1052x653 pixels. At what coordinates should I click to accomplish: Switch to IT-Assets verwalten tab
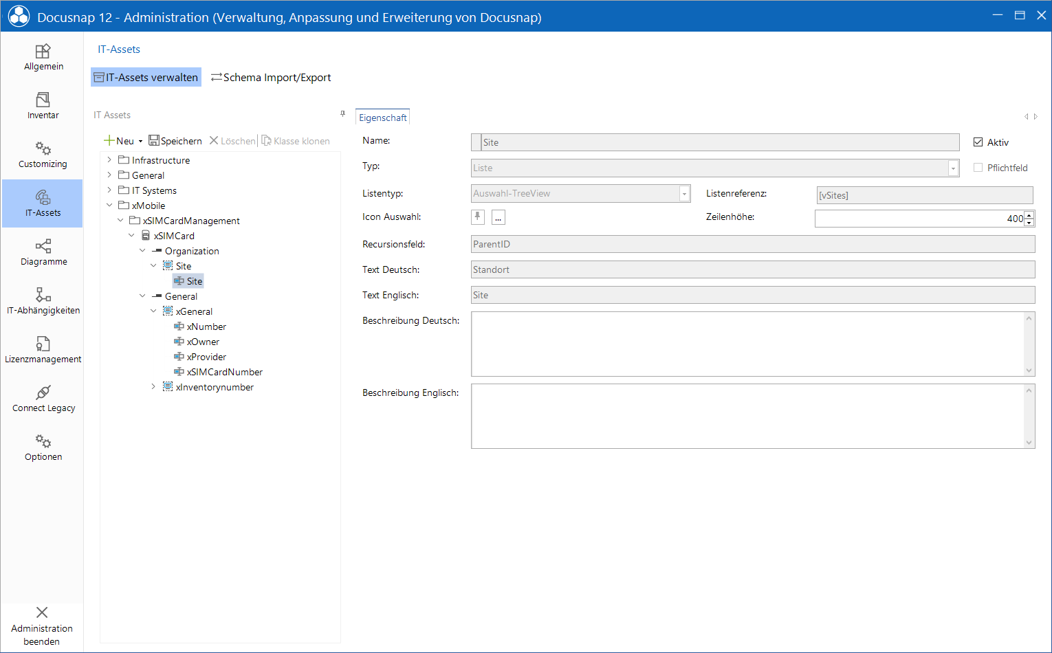click(146, 77)
